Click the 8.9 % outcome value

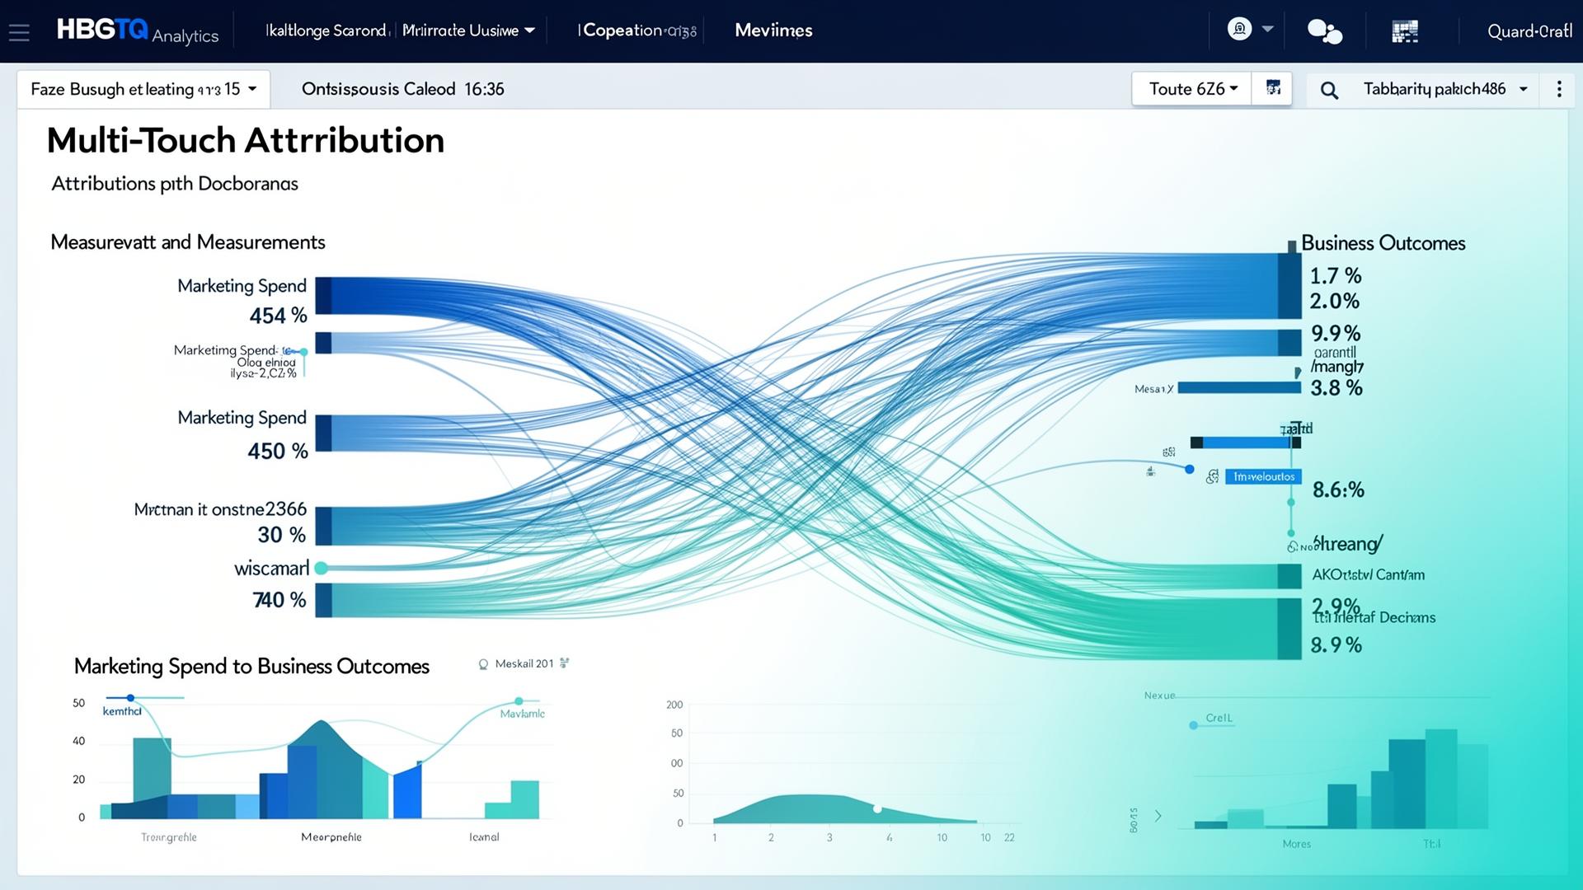tap(1336, 644)
